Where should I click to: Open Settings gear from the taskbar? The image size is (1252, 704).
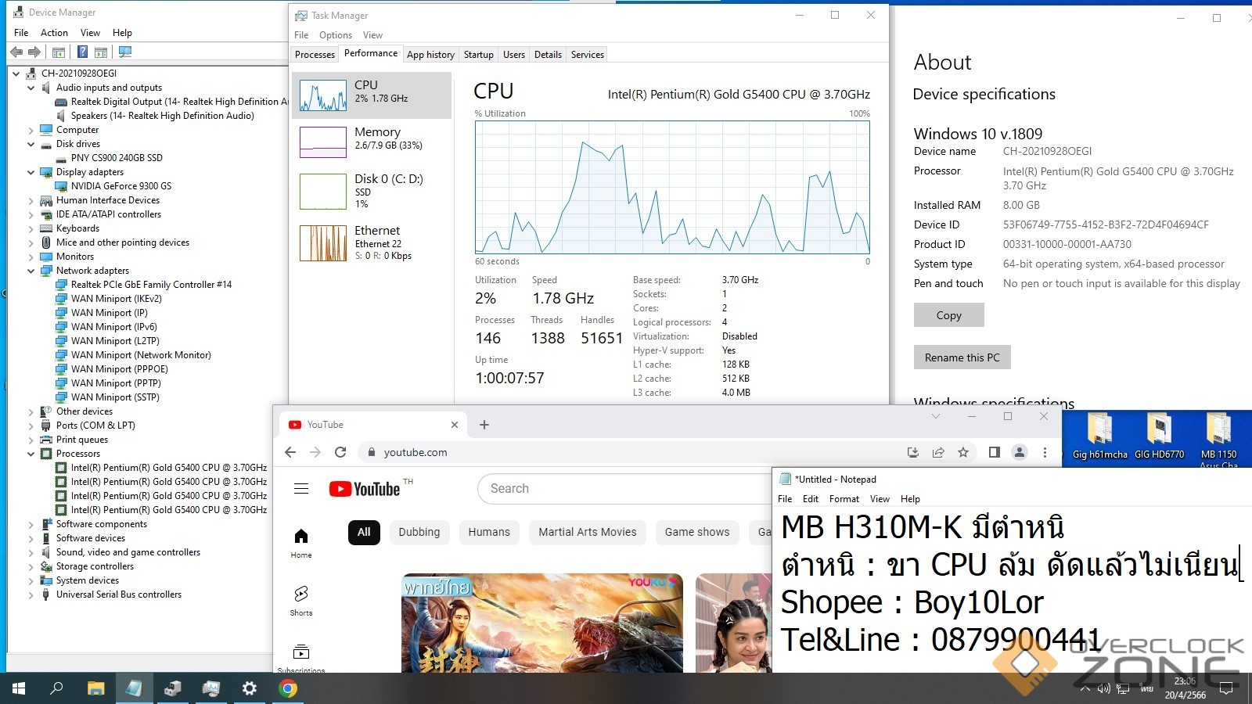249,688
